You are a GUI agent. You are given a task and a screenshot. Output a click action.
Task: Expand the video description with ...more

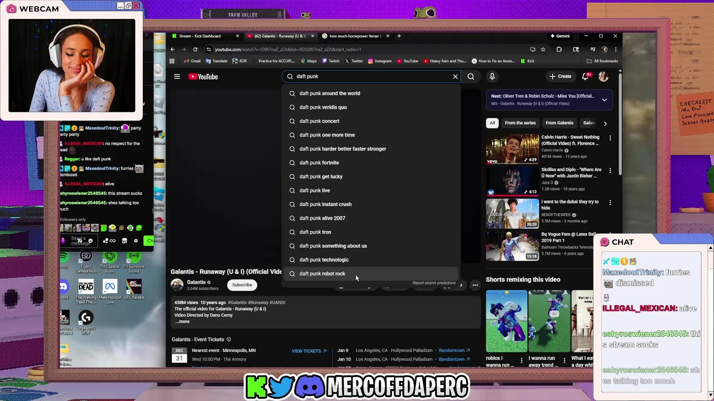pos(182,321)
